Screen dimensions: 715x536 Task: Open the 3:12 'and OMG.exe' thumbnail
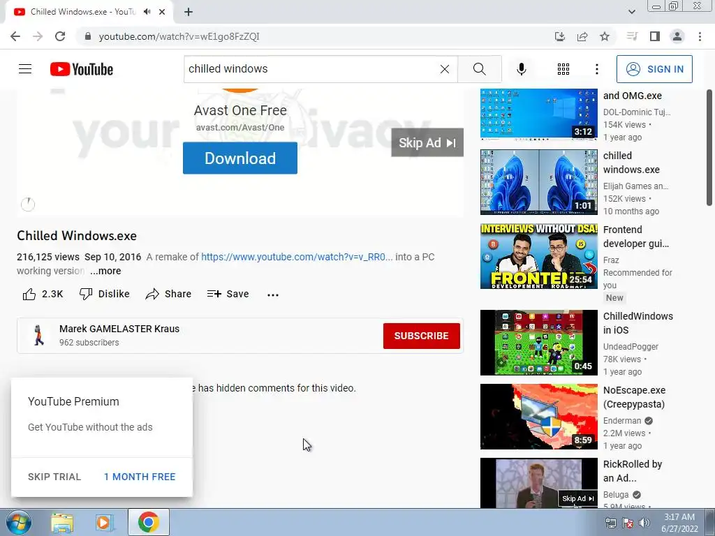[538, 114]
